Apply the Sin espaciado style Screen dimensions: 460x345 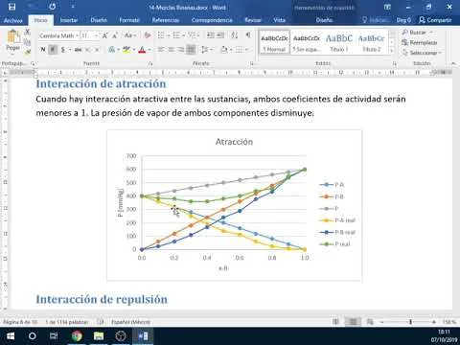(307, 42)
